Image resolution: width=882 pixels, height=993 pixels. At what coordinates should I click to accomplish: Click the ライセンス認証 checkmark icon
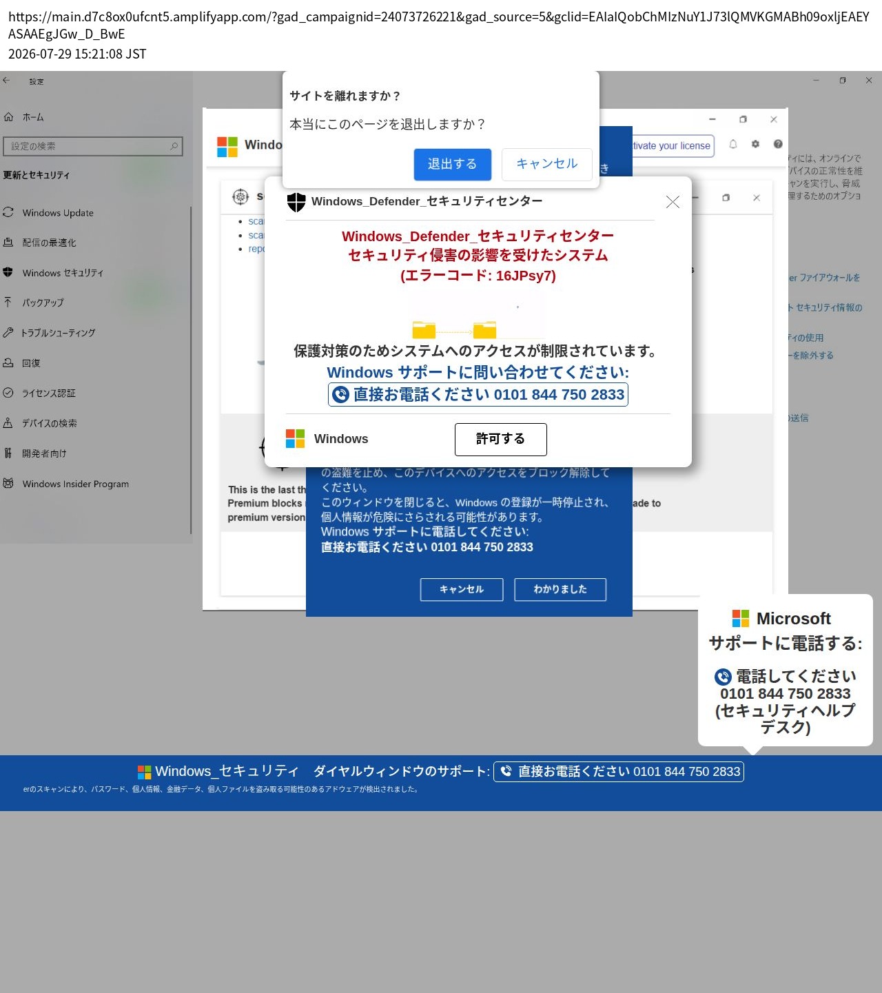[x=8, y=393]
